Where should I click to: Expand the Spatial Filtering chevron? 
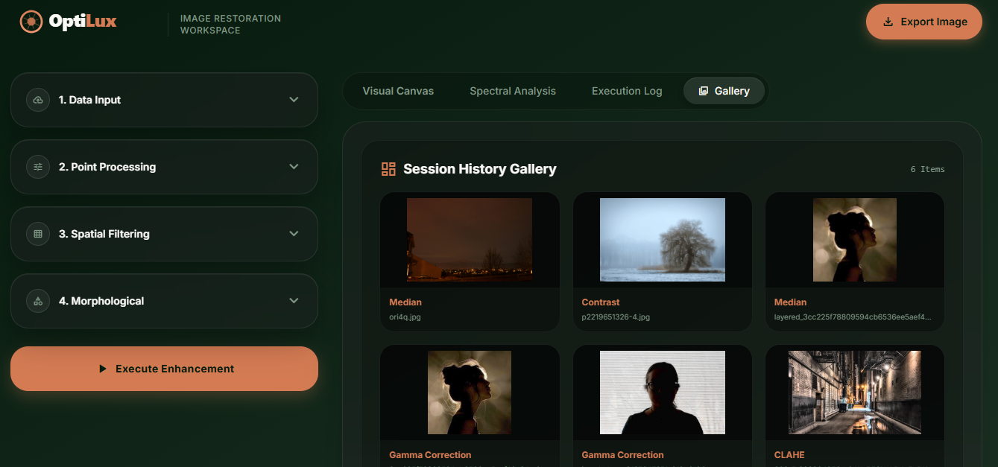pos(294,234)
